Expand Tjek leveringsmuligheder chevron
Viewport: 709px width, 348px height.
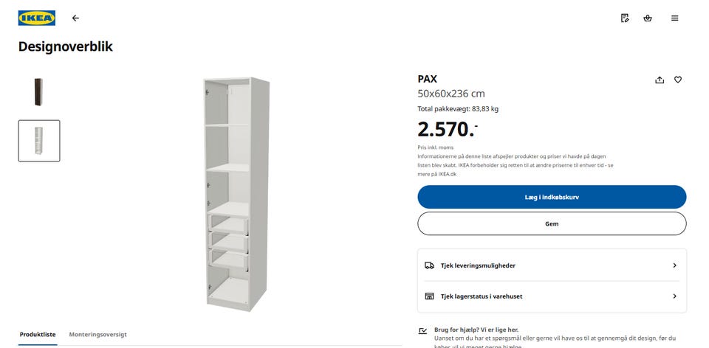coord(674,265)
